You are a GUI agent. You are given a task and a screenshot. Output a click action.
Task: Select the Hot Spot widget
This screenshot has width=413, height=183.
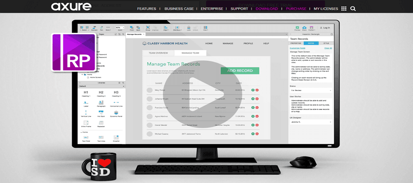click(x=101, y=113)
